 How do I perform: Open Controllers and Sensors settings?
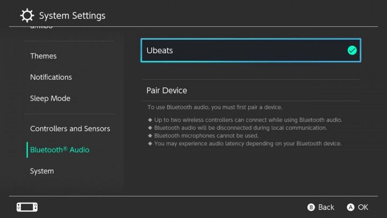(70, 129)
